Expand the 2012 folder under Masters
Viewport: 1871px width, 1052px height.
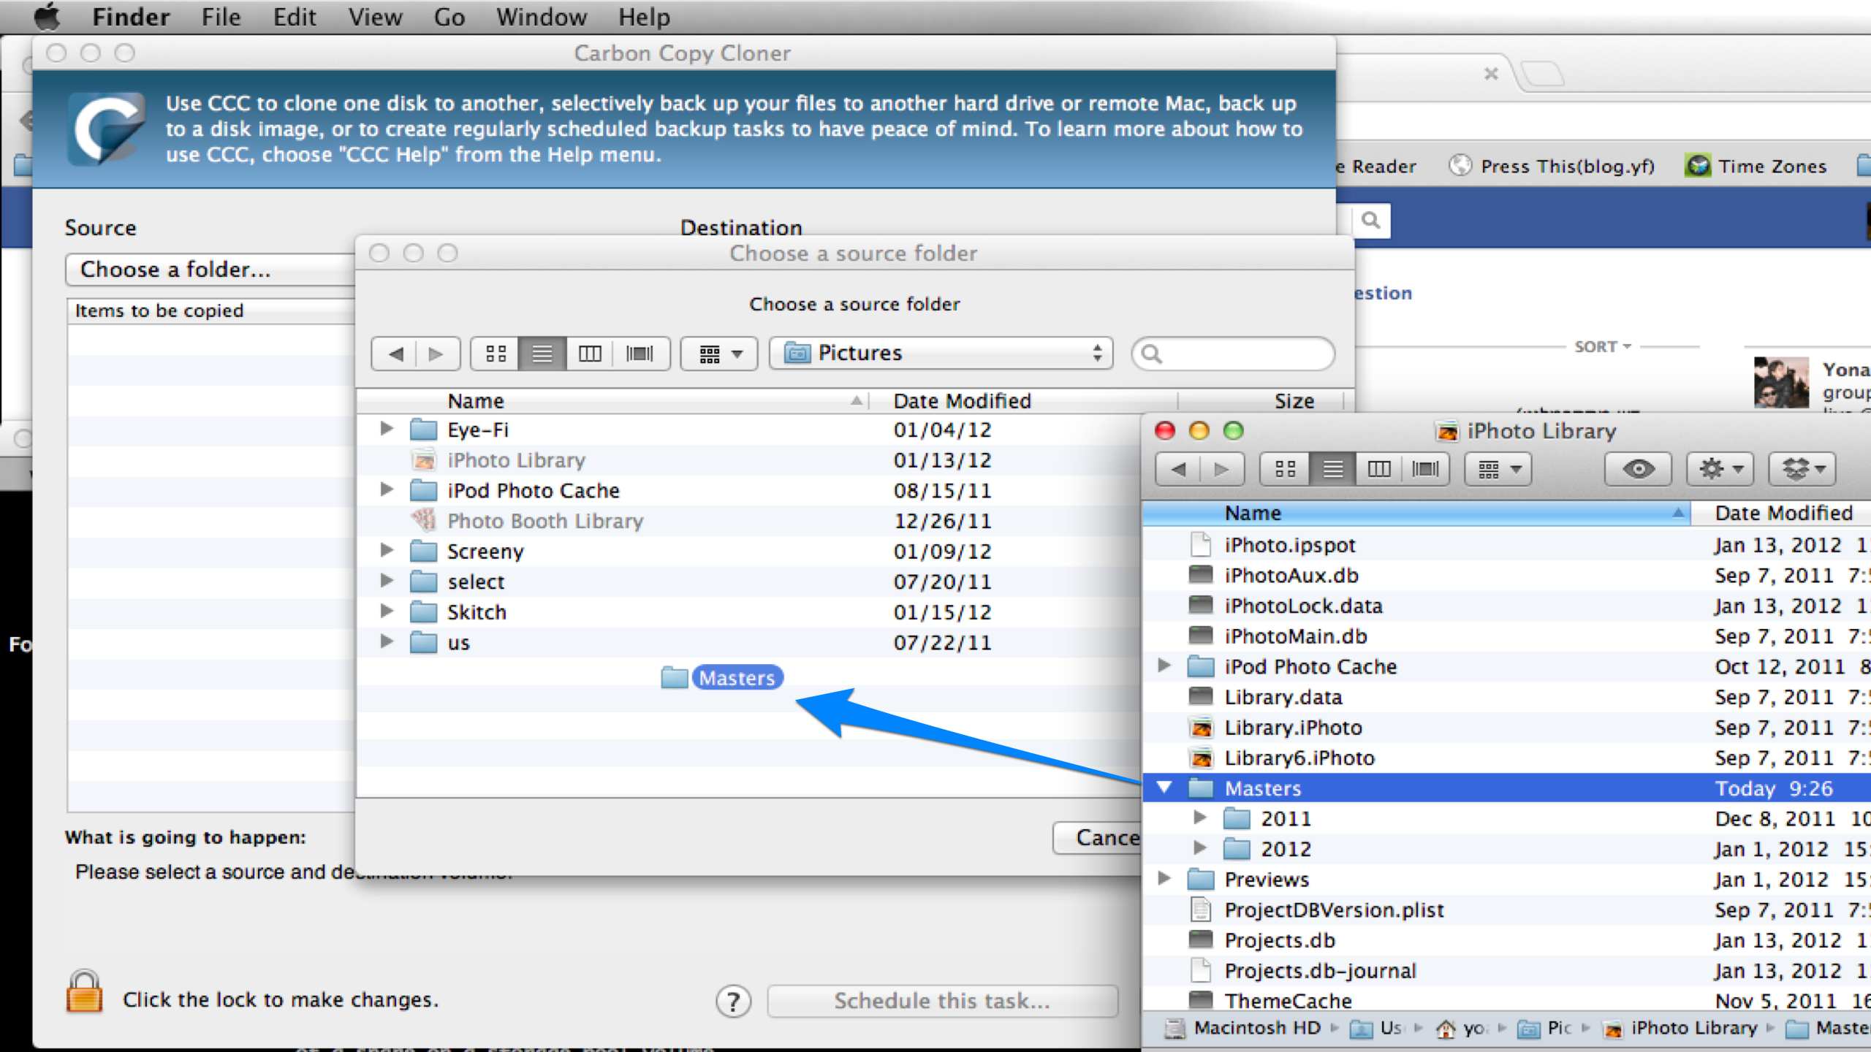pyautogui.click(x=1199, y=848)
